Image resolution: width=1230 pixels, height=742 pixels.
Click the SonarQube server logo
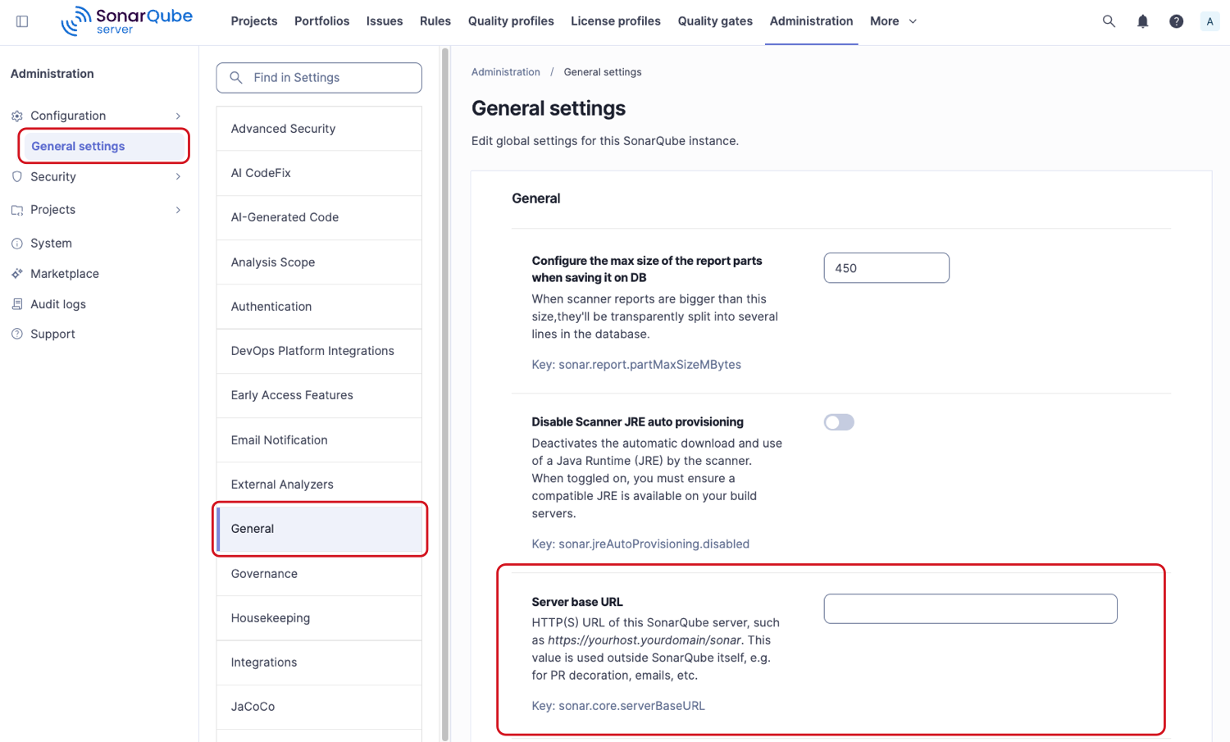pyautogui.click(x=127, y=21)
